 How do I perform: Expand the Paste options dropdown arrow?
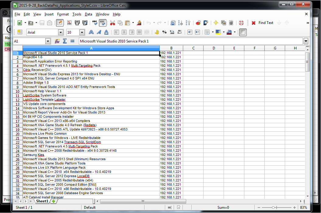pos(133,23)
